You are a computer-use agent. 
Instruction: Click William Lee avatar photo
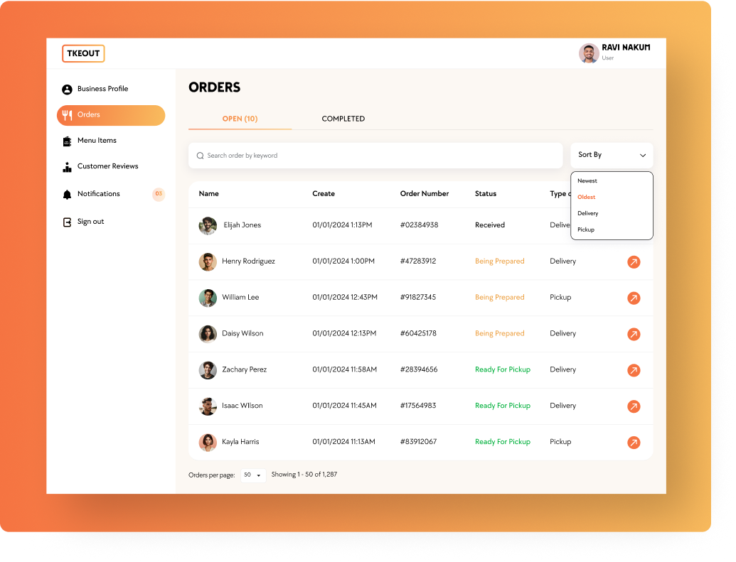(x=208, y=298)
